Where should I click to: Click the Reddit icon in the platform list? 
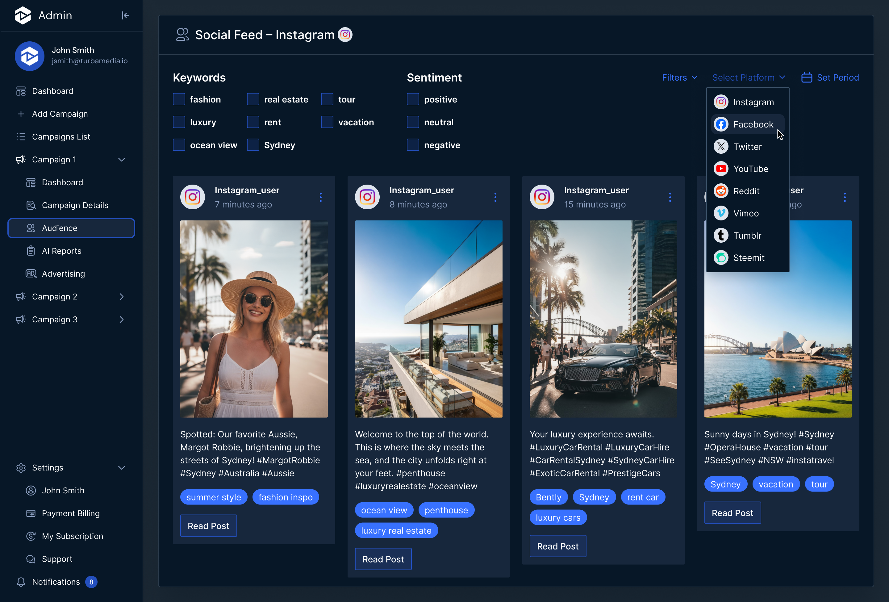pos(721,191)
